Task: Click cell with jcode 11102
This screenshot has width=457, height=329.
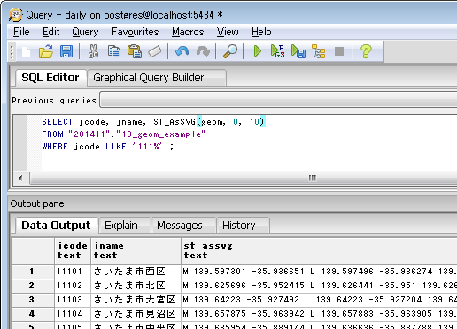Action: click(x=73, y=286)
